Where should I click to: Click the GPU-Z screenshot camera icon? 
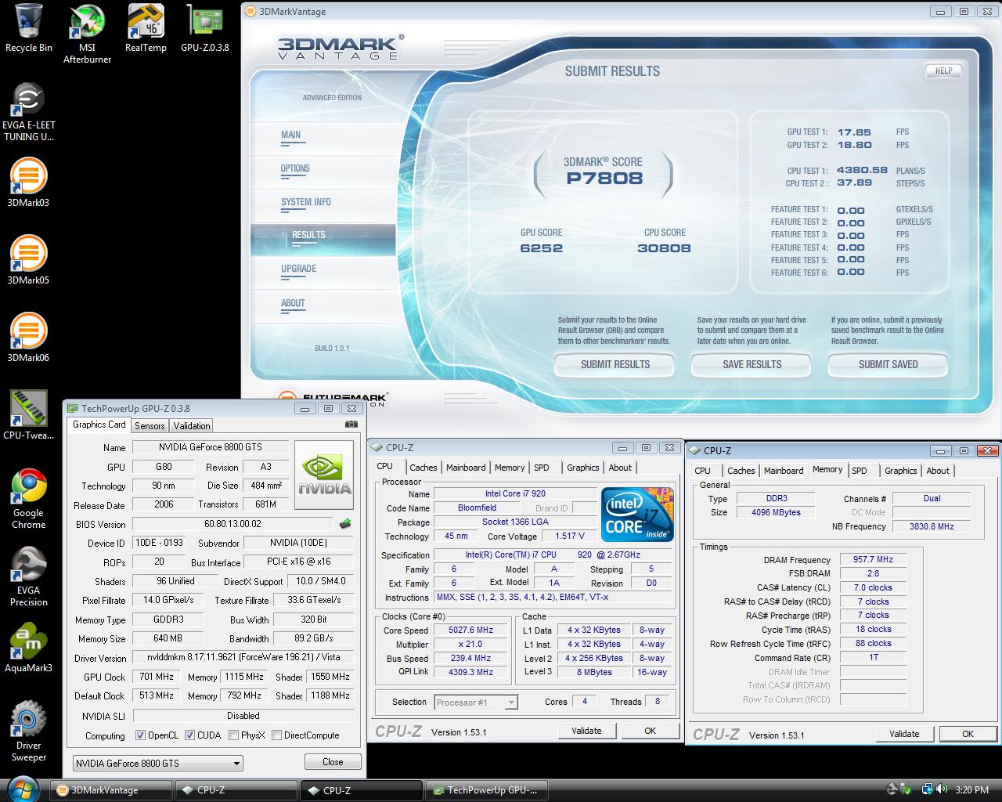[351, 424]
